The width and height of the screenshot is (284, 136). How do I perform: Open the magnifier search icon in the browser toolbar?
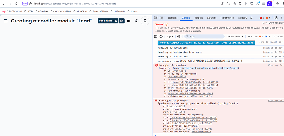(x=222, y=4)
